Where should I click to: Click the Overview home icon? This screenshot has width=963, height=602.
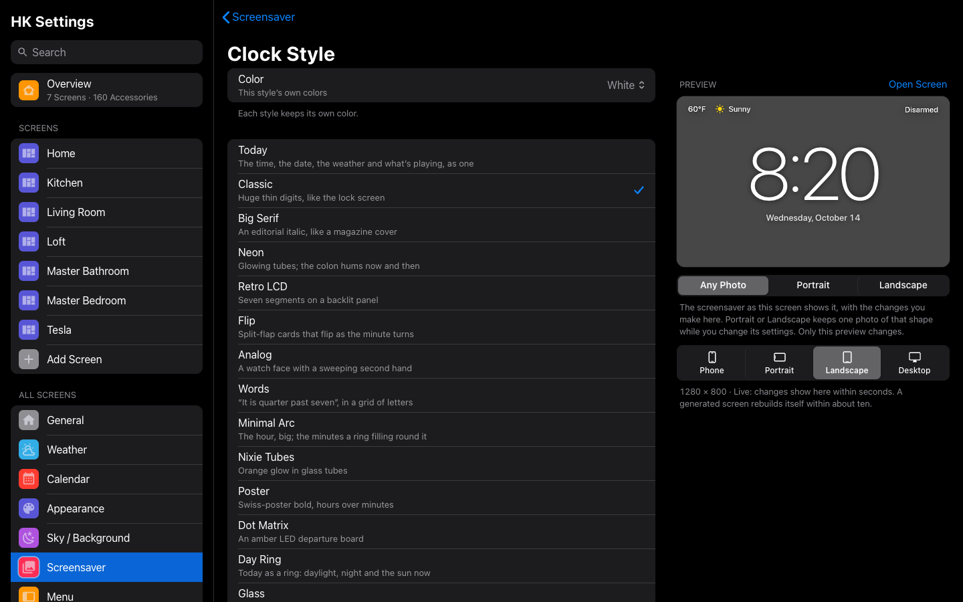point(29,90)
